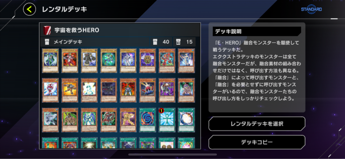Click デッキコピー button
This screenshot has height=159, width=345.
[x=257, y=142]
